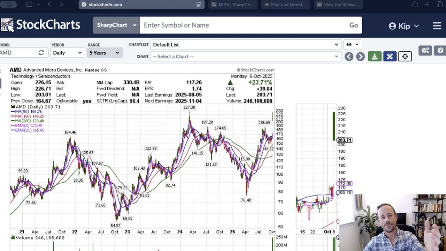Open the Kip account menu
Screen dimensions: 446x251
404,26
